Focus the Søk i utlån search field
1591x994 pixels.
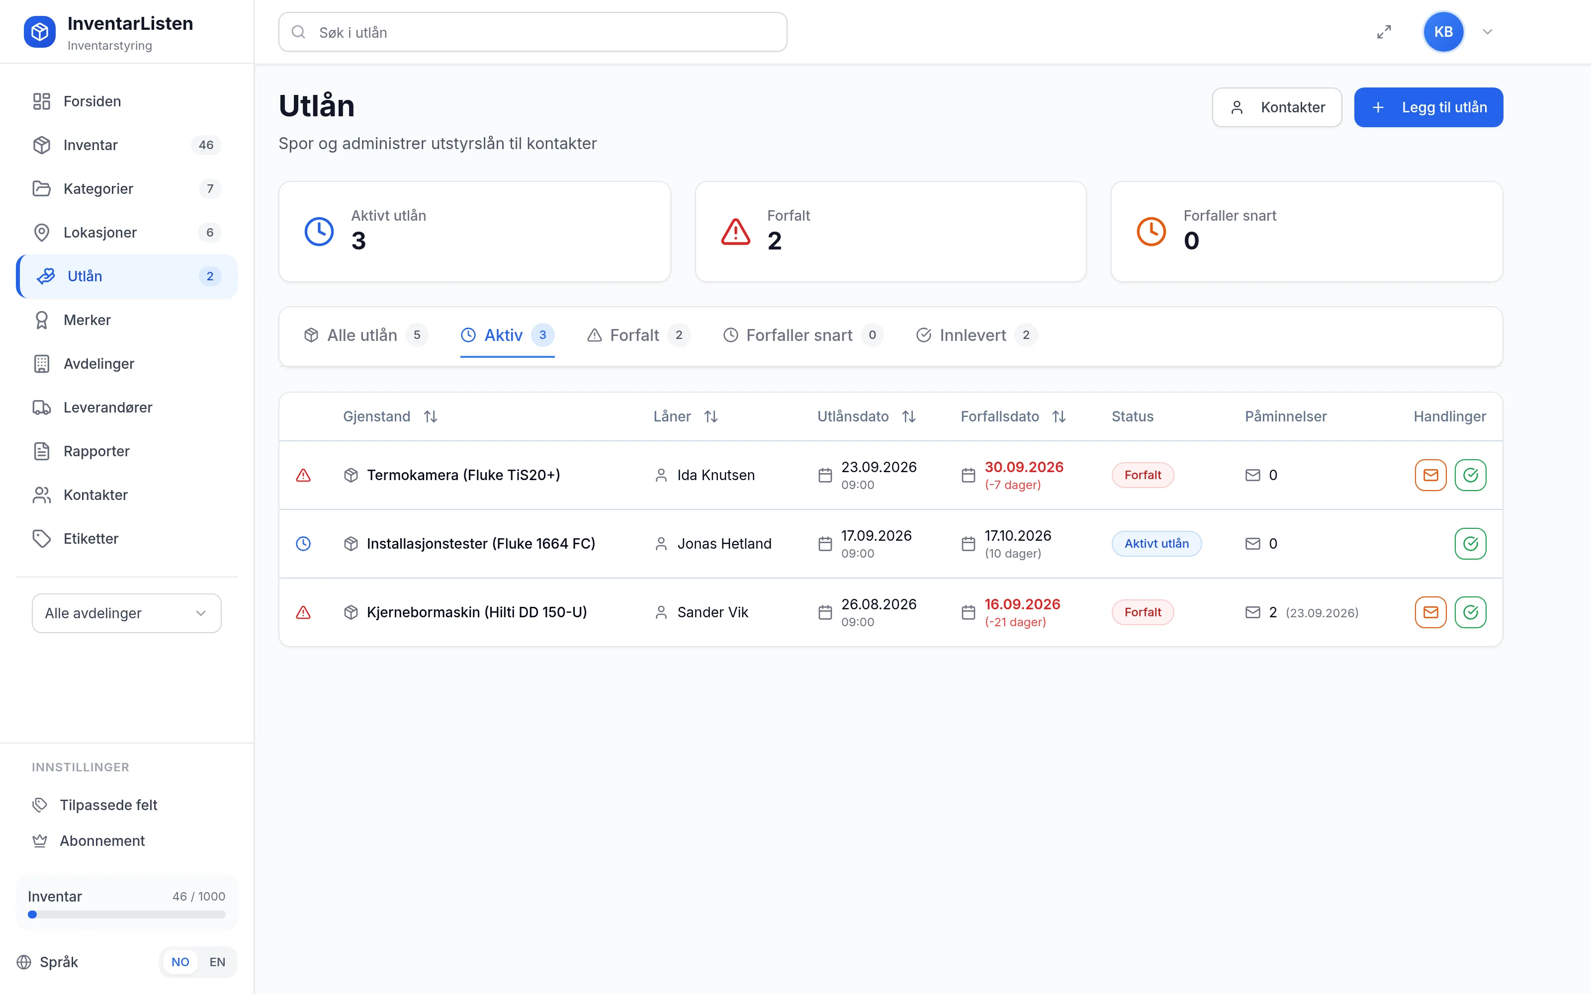532,31
